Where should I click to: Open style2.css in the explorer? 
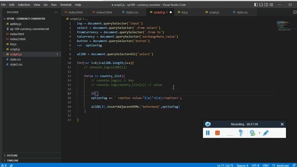pyautogui.click(x=16, y=64)
